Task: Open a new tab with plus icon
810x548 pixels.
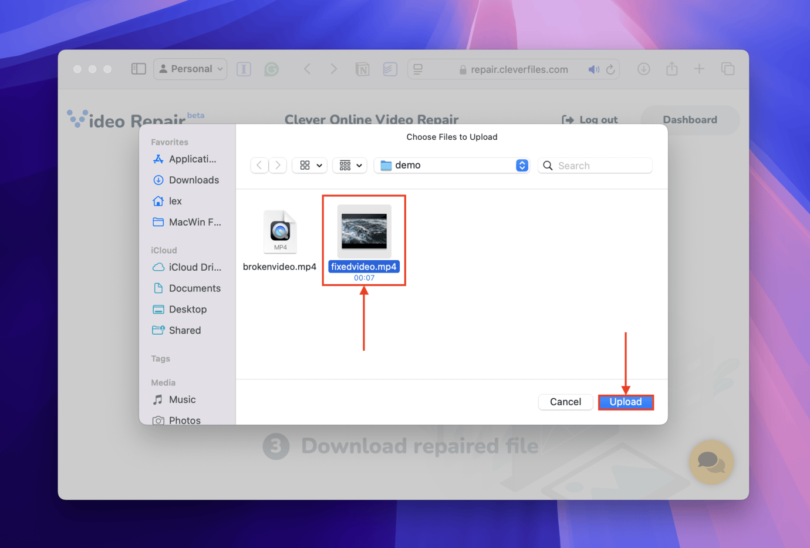Action: pos(699,69)
